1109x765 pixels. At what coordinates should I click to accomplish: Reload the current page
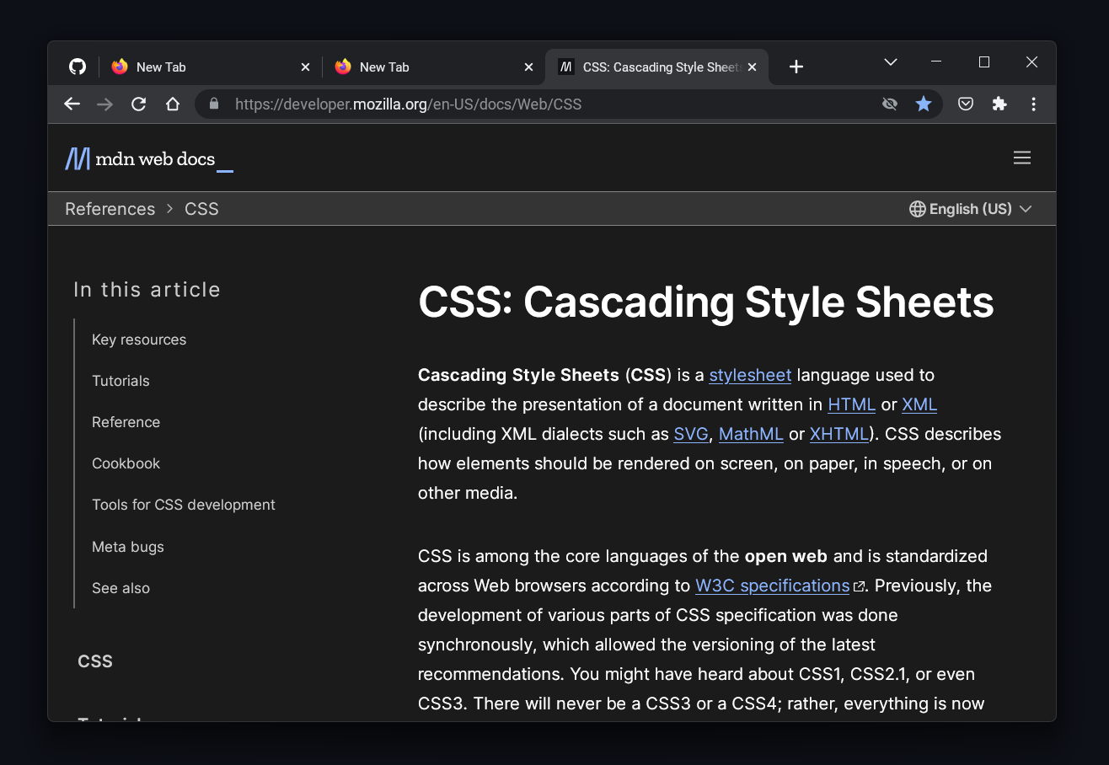click(x=139, y=104)
